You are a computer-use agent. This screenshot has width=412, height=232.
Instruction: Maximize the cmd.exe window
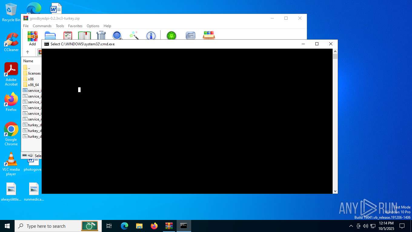(317, 44)
